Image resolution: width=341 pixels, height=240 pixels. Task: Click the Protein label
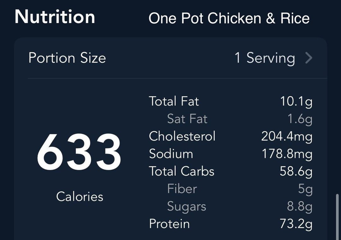[170, 224]
